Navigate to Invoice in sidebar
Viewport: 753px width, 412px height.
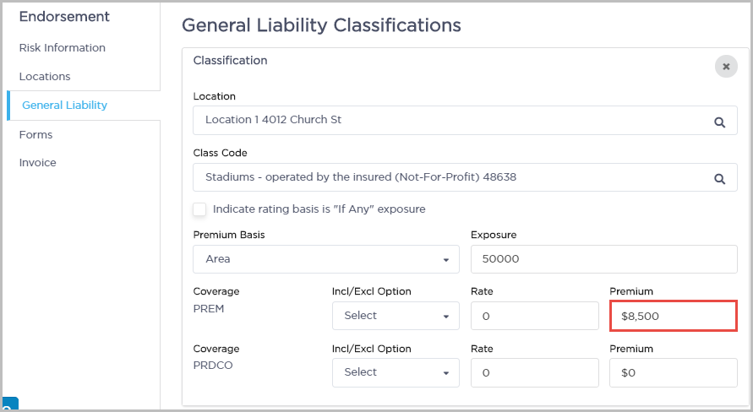coord(38,163)
